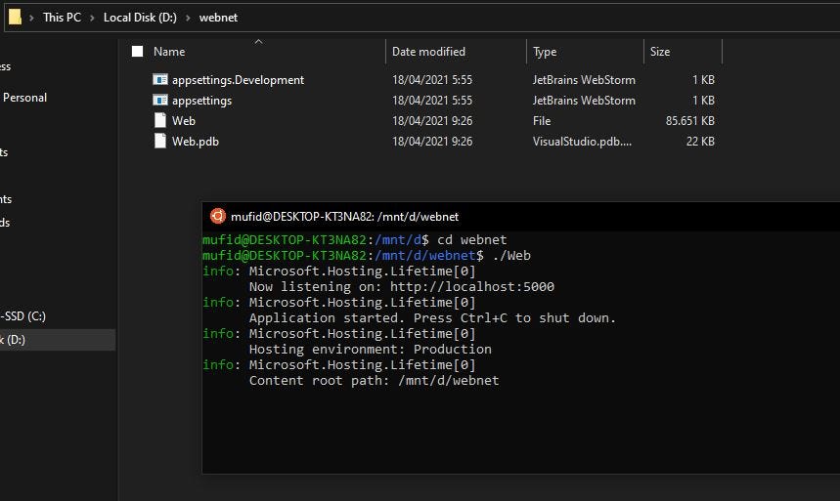Image resolution: width=840 pixels, height=501 pixels.
Task: Sort by the Name column header
Action: [x=169, y=52]
